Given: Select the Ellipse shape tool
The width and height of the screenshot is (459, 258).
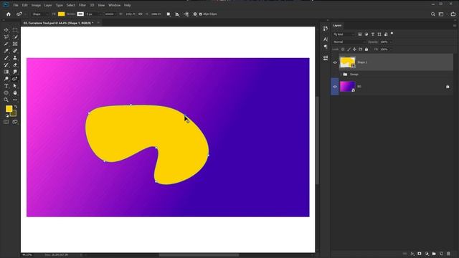Looking at the screenshot, I should (x=6, y=92).
